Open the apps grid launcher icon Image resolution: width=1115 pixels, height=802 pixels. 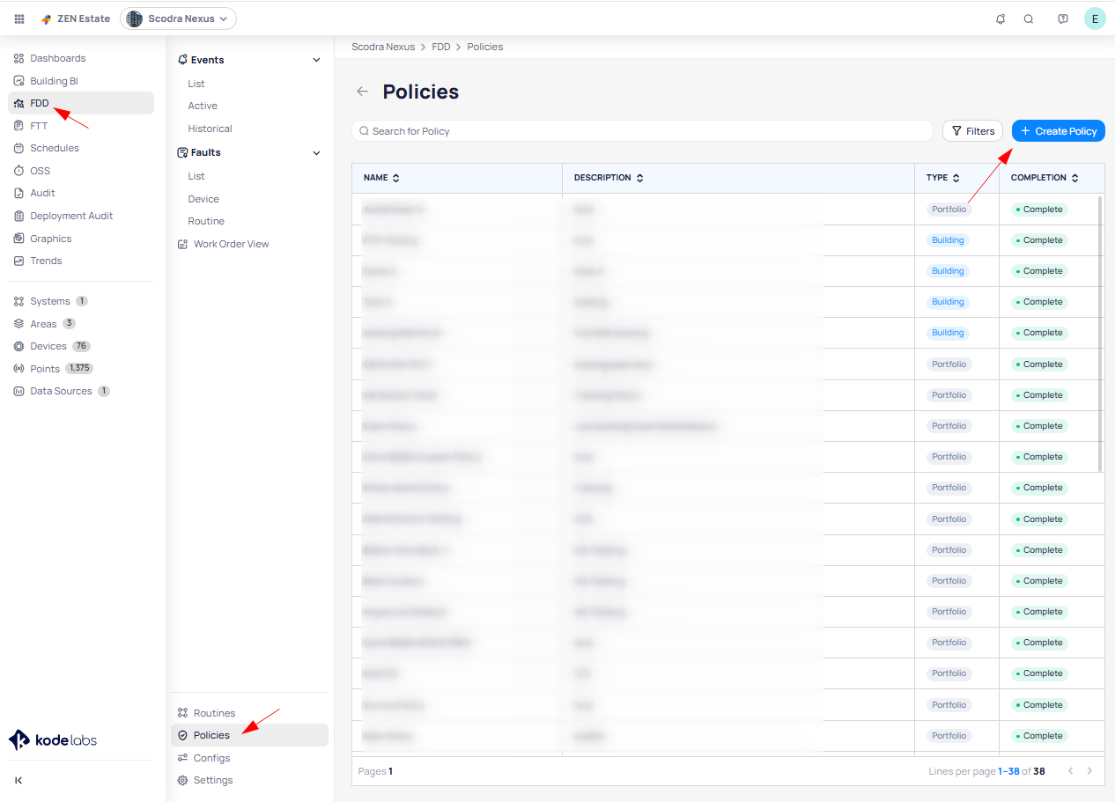(19, 18)
